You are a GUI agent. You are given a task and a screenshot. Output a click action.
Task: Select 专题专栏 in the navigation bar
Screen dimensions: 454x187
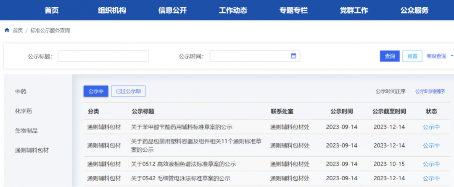coord(293,11)
